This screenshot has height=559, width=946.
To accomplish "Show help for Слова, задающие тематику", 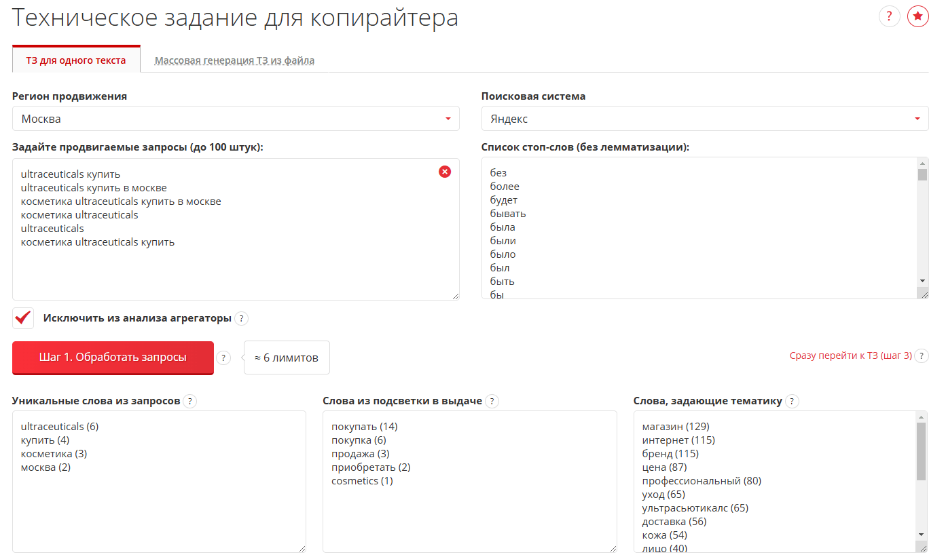I will (x=792, y=401).
